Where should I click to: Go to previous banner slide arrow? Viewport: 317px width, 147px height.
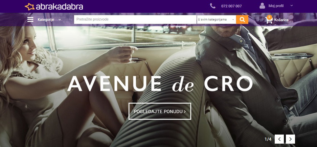point(279,139)
